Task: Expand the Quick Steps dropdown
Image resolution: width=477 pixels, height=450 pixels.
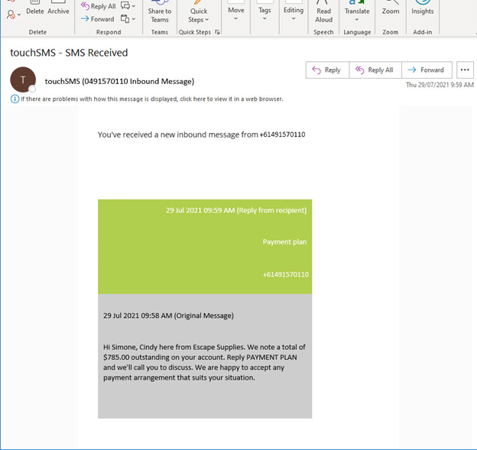Action: click(x=198, y=15)
